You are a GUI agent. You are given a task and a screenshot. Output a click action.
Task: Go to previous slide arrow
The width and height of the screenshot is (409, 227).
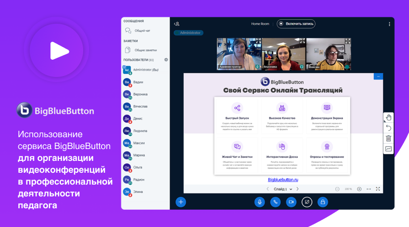click(x=267, y=189)
